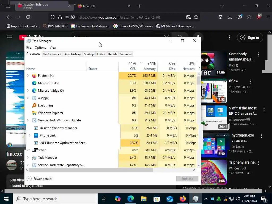Click the YouTube Sign in button

pyautogui.click(x=250, y=37)
